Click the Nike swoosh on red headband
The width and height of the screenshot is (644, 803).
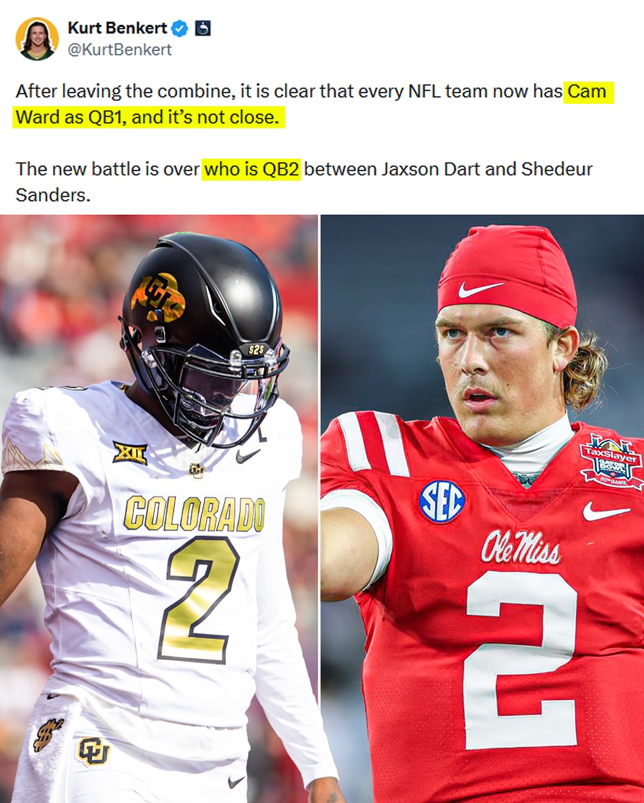tap(480, 289)
